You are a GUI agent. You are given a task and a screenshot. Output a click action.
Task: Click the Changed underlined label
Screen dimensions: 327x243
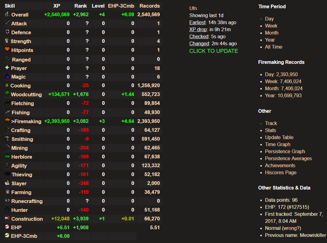click(x=199, y=43)
